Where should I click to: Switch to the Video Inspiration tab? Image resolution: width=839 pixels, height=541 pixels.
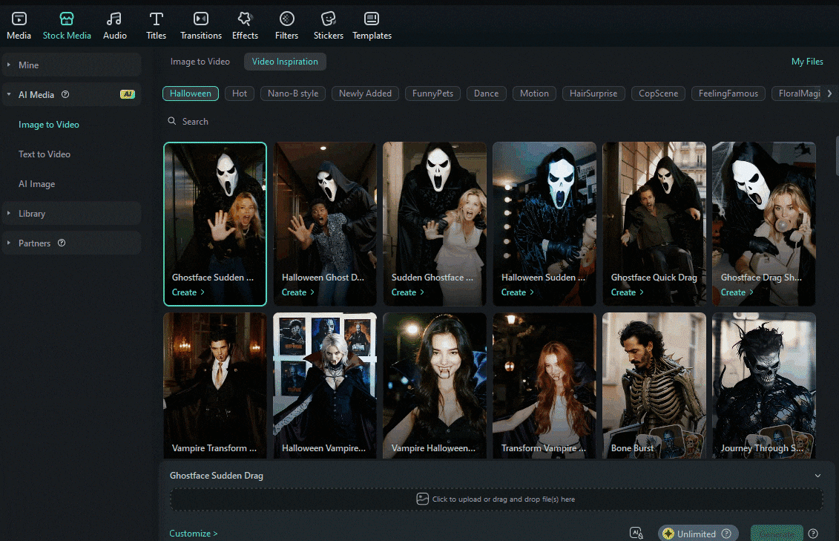tap(285, 61)
